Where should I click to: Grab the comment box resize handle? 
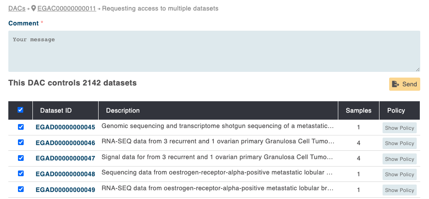(x=418, y=69)
